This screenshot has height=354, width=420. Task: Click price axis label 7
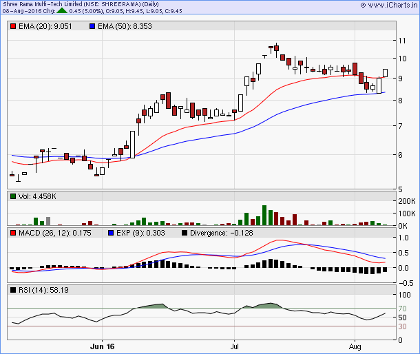[400, 126]
